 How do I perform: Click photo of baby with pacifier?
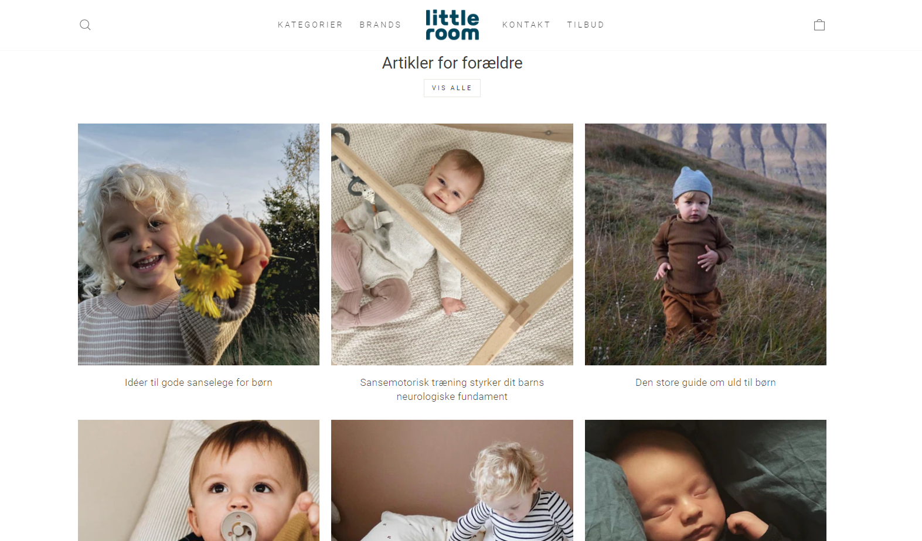(199, 480)
